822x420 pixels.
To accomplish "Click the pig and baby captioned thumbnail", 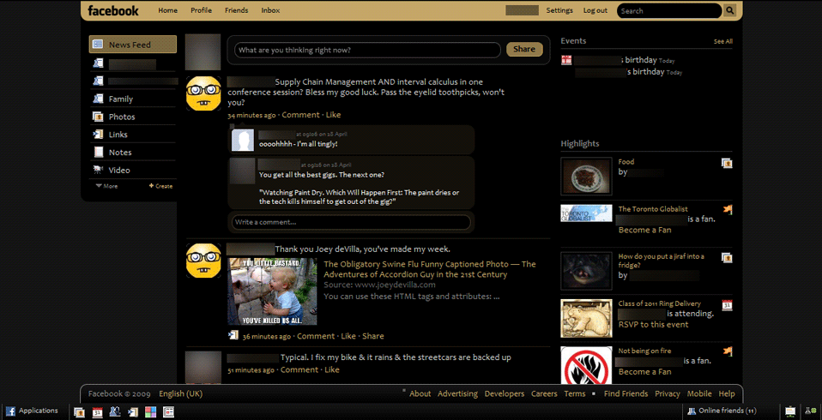I will 273,291.
